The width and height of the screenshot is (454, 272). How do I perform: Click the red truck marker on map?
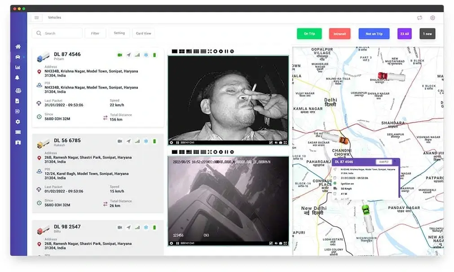point(391,76)
